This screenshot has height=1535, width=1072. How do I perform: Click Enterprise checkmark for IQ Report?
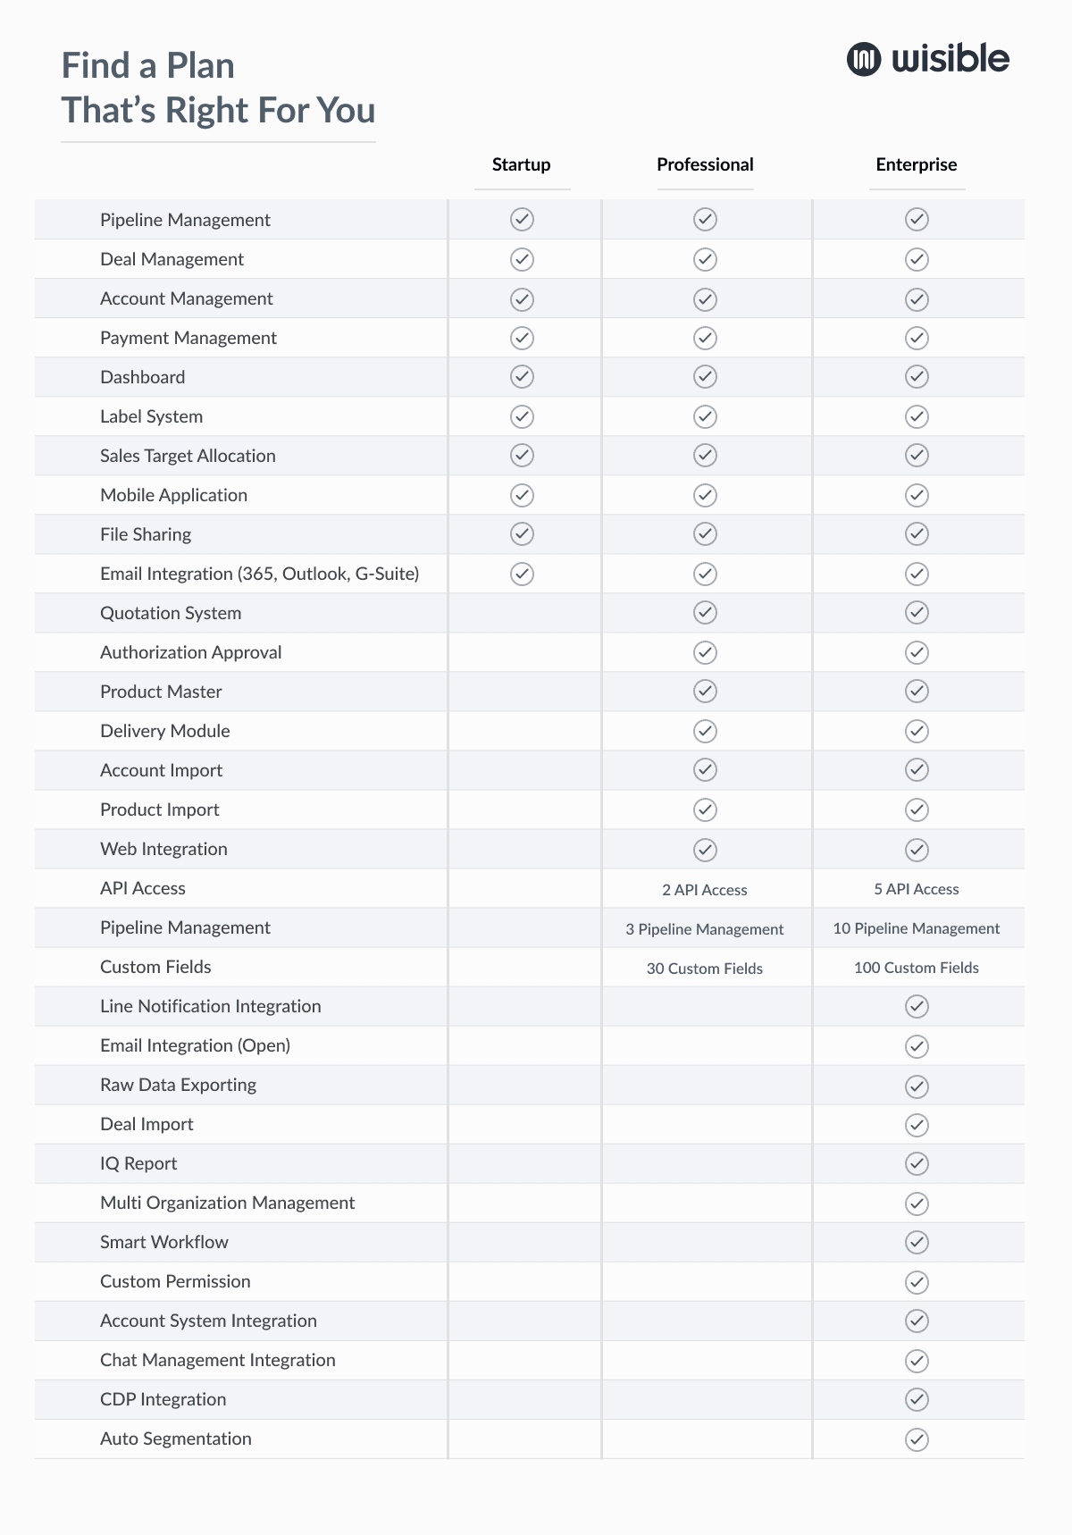coord(917,1163)
